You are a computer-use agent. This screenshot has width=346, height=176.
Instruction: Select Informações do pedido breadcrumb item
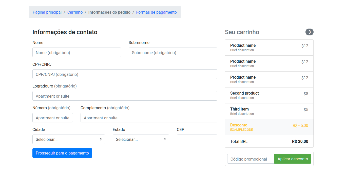[109, 12]
